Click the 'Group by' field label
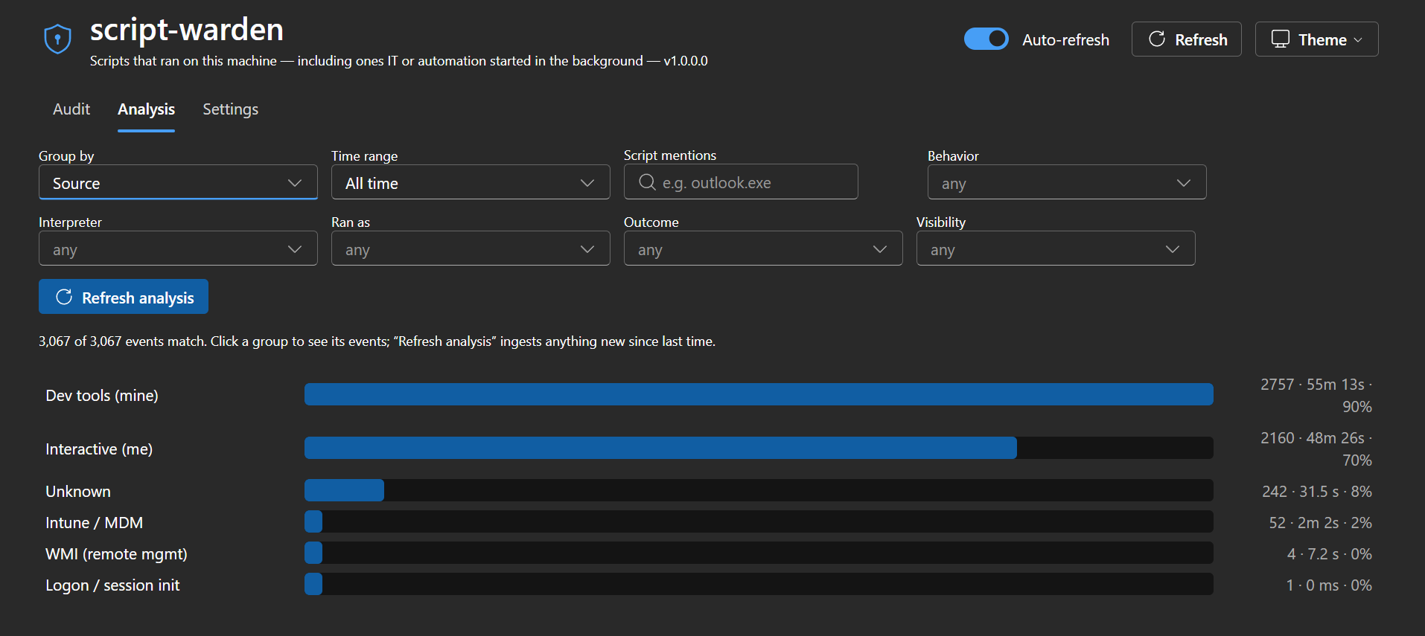Viewport: 1425px width, 636px height. [x=66, y=155]
